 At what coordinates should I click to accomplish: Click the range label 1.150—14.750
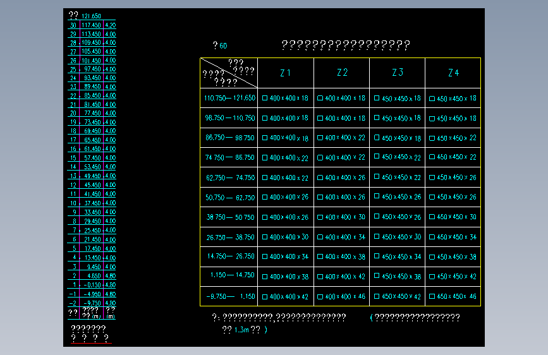click(232, 275)
